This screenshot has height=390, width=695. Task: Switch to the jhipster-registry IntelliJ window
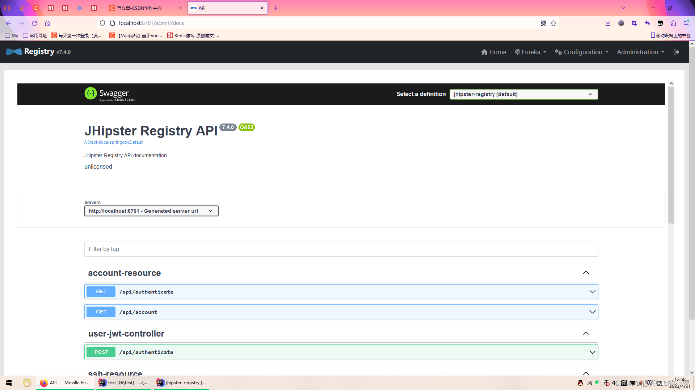(x=181, y=383)
